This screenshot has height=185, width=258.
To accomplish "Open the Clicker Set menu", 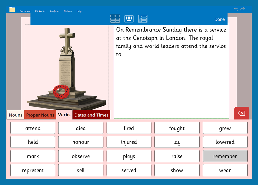I will (x=40, y=11).
